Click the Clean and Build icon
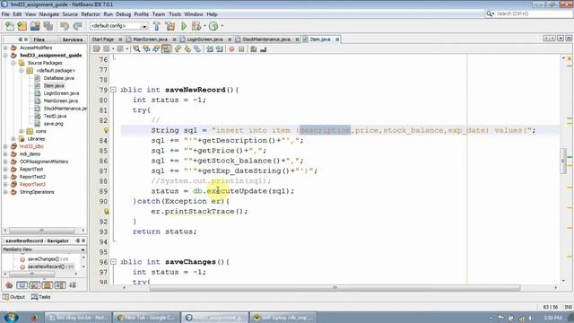The width and height of the screenshot is (574, 323). click(170, 26)
